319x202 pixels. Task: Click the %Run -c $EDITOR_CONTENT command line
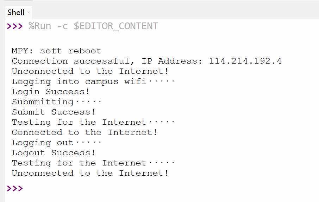[x=93, y=26]
